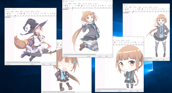Click right scroll arrow in angry chibi window
The width and height of the screenshot is (172, 93).
(x=91, y=92)
